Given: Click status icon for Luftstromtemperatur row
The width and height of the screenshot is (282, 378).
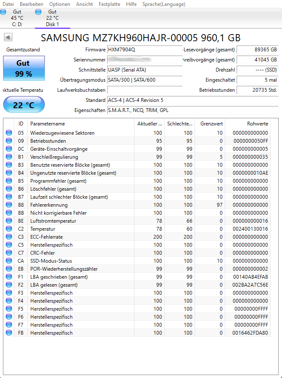Looking at the screenshot, I should pyautogui.click(x=9, y=221).
